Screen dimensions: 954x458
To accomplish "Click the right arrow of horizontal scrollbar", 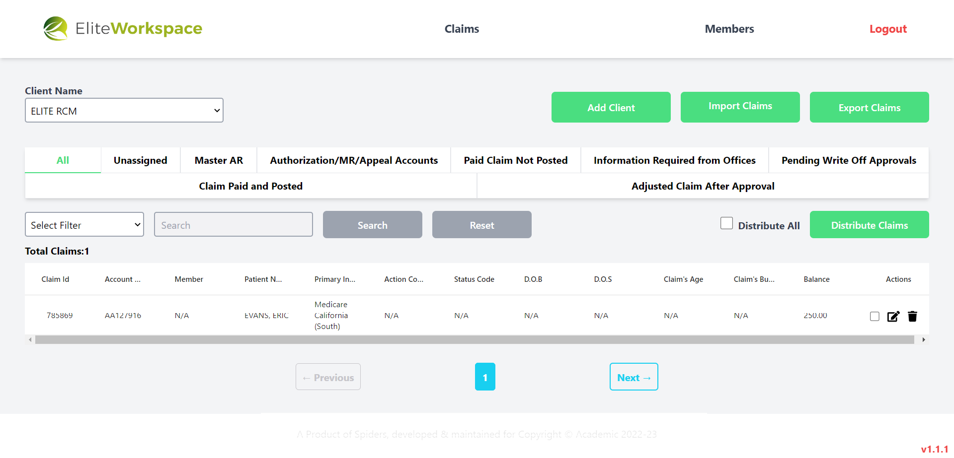I will click(924, 340).
